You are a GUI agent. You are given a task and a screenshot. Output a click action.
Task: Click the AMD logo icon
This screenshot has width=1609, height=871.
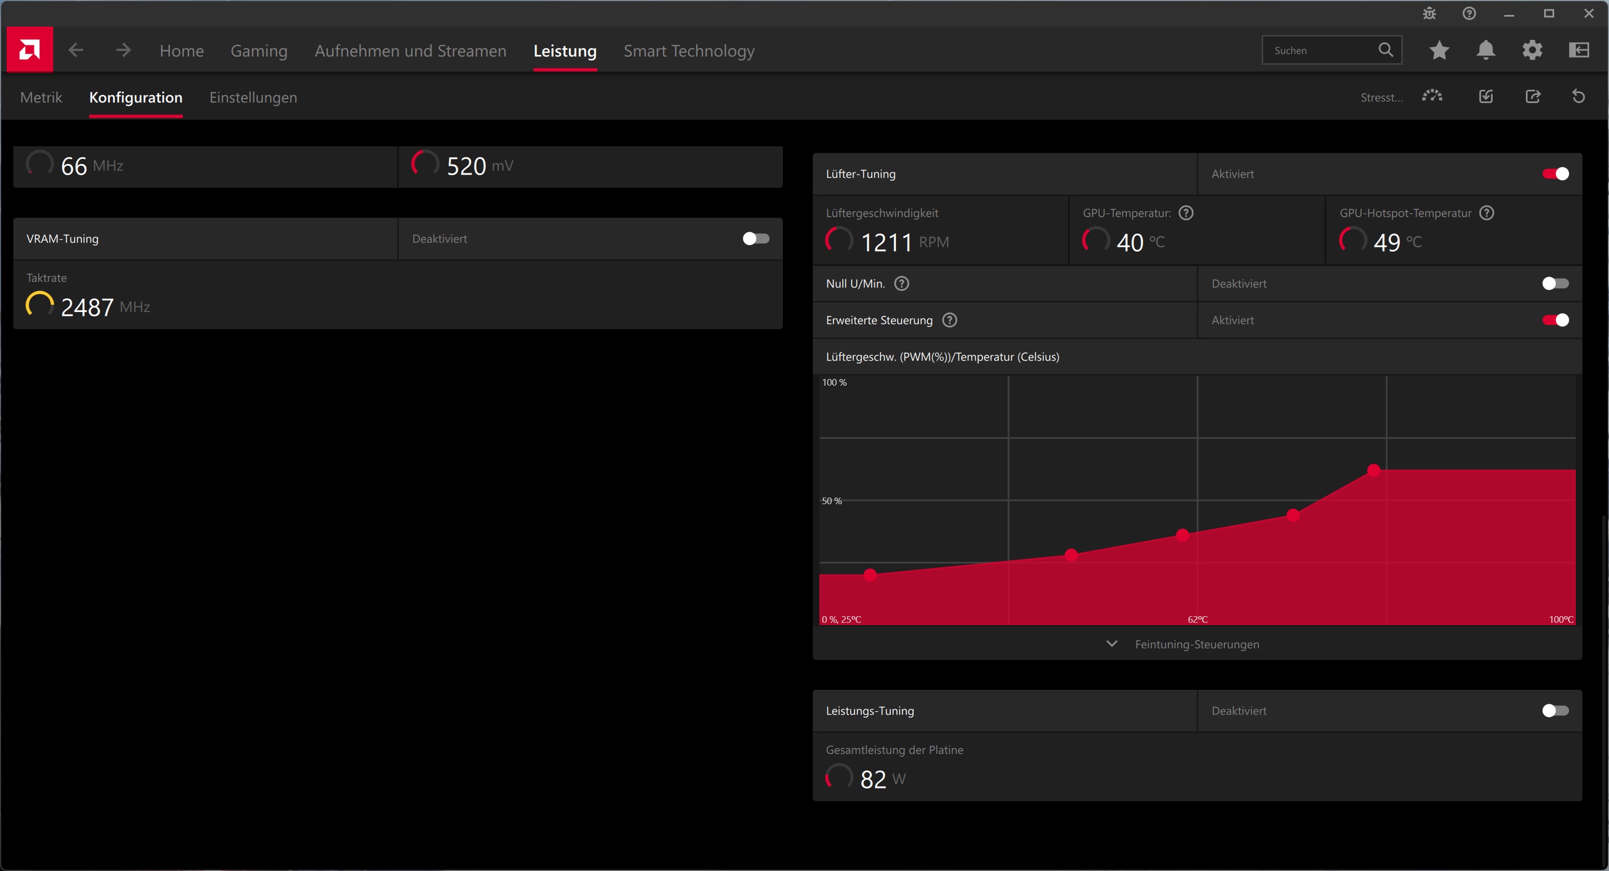[x=29, y=49]
